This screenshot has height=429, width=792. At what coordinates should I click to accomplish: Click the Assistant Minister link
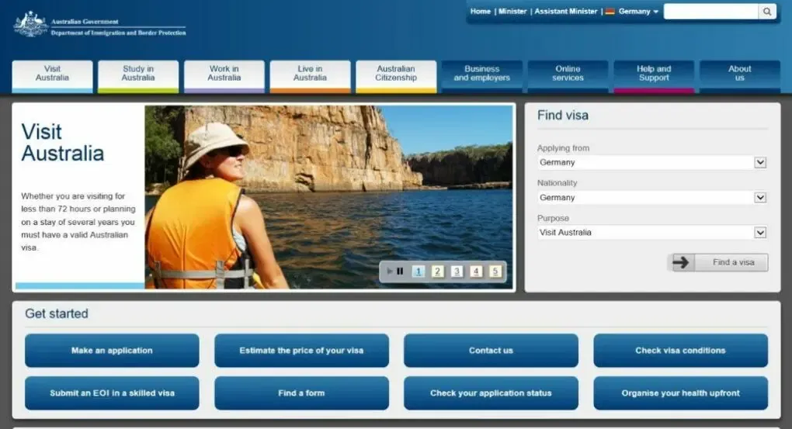566,12
